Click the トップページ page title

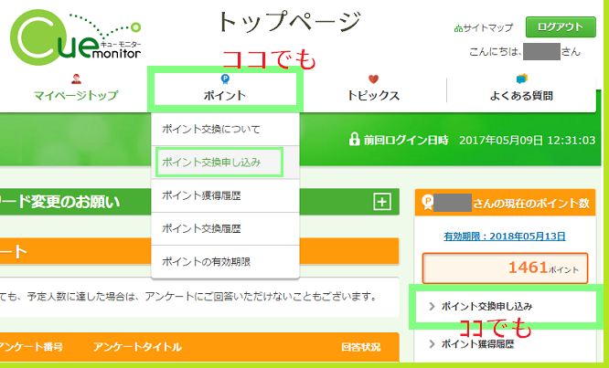point(289,21)
